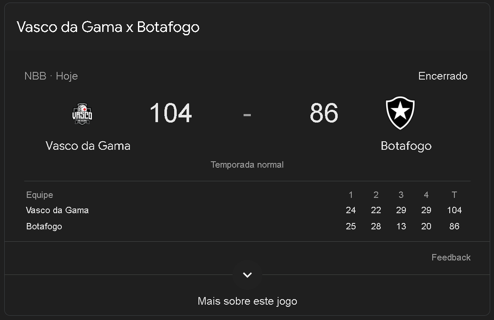
Task: Click the 'Temporada normal' label
Action: click(247, 165)
